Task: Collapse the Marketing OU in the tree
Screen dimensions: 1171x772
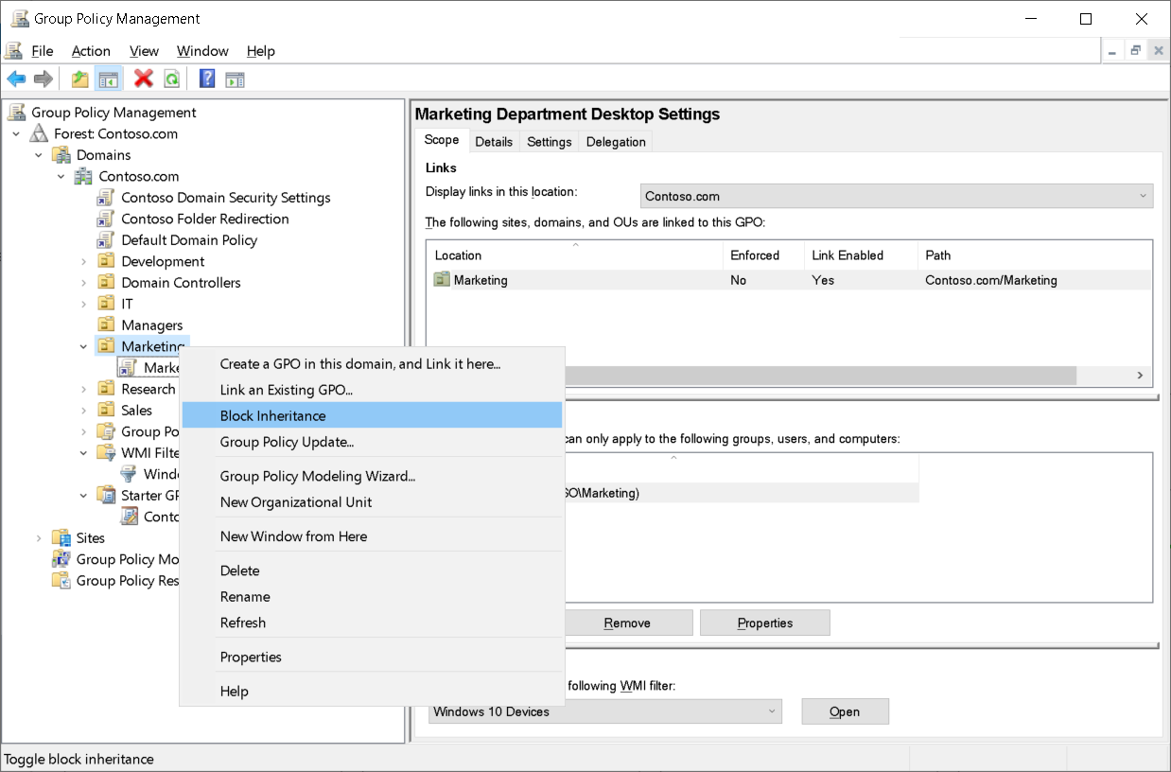Action: tap(82, 345)
